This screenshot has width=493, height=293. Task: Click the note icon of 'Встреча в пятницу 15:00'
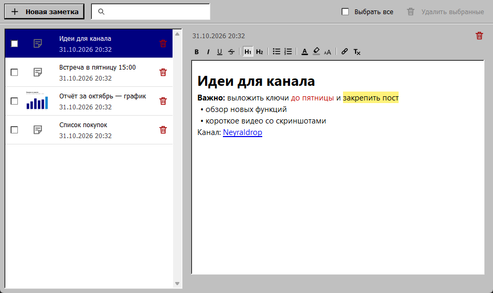38,72
